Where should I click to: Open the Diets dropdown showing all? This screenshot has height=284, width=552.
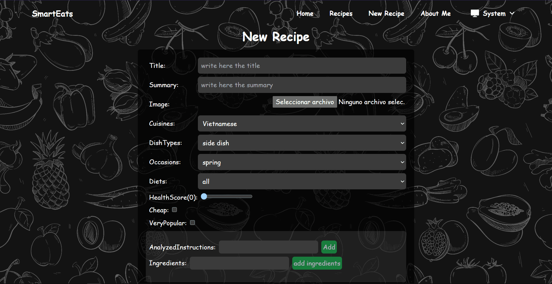pyautogui.click(x=302, y=182)
